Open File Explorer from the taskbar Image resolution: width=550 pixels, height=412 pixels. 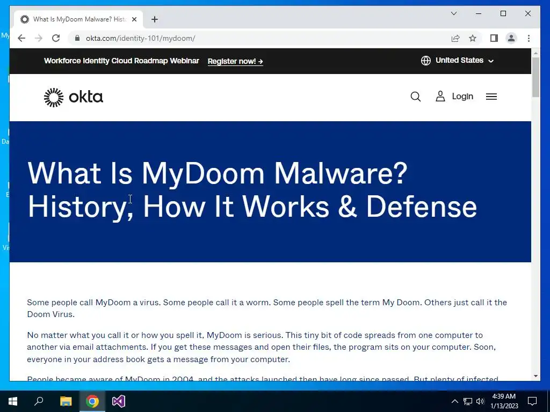[66, 401]
